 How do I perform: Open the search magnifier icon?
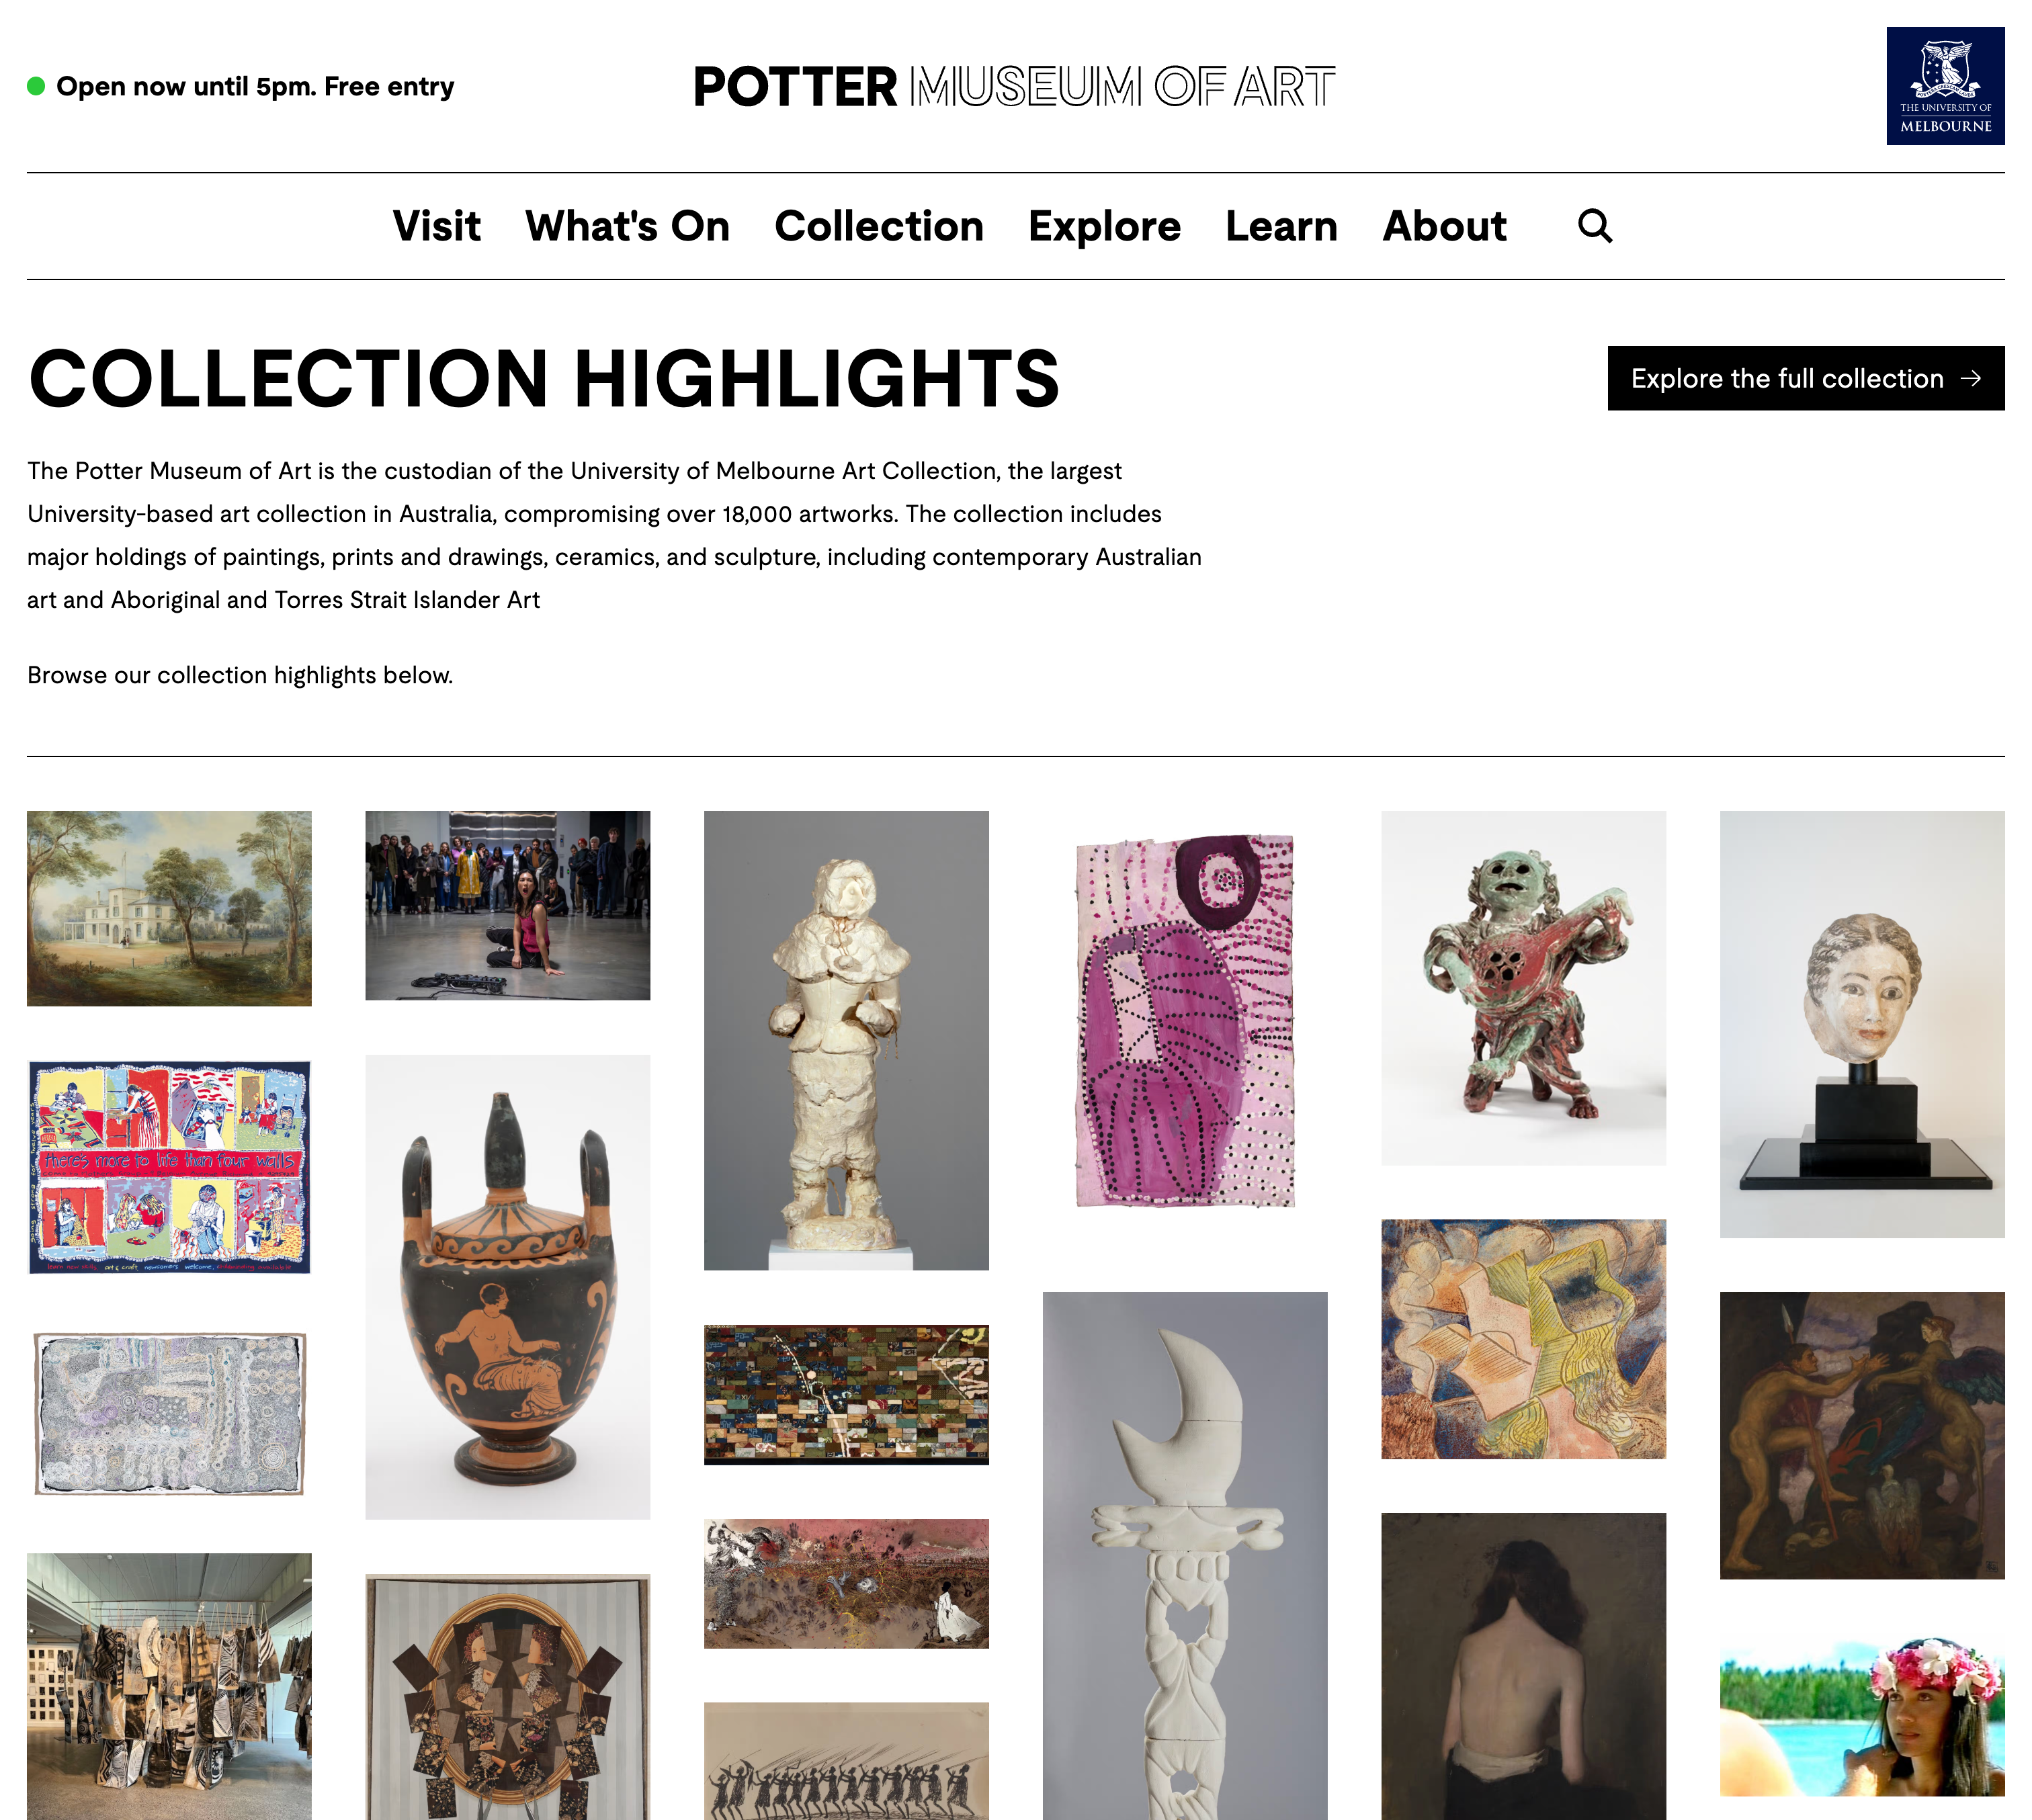(1594, 226)
